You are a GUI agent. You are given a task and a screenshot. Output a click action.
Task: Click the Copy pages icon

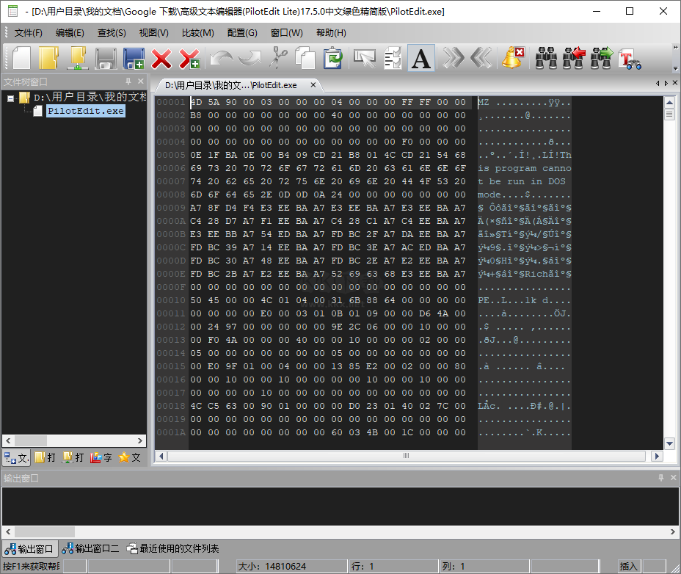click(x=305, y=58)
